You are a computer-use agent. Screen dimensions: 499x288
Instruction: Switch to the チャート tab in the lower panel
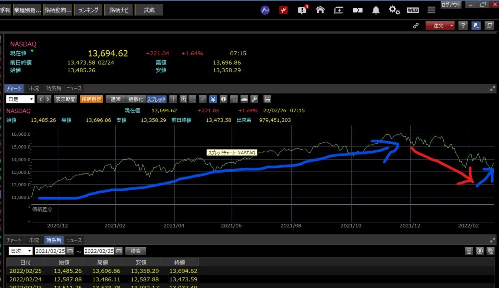click(14, 240)
